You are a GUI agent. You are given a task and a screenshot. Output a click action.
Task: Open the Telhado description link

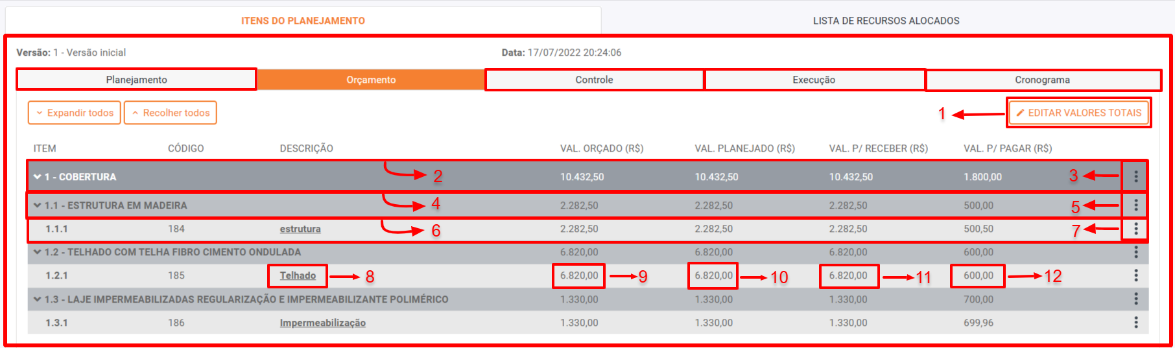pyautogui.click(x=298, y=275)
